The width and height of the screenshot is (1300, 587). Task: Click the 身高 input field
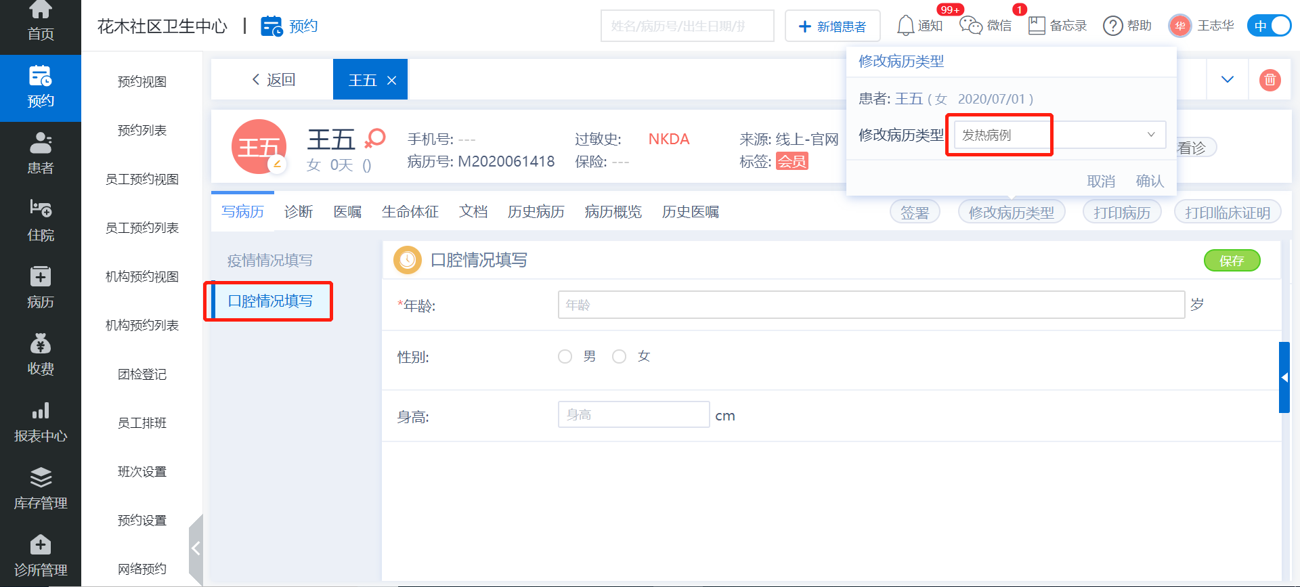[634, 414]
